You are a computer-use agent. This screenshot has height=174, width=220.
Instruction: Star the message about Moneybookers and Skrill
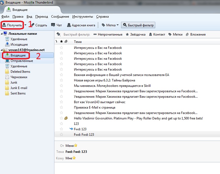61,86
